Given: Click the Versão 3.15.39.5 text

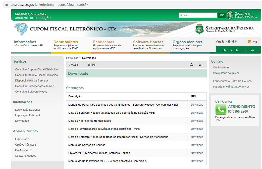Looking at the screenshot, I should pyautogui.click(x=226, y=42).
